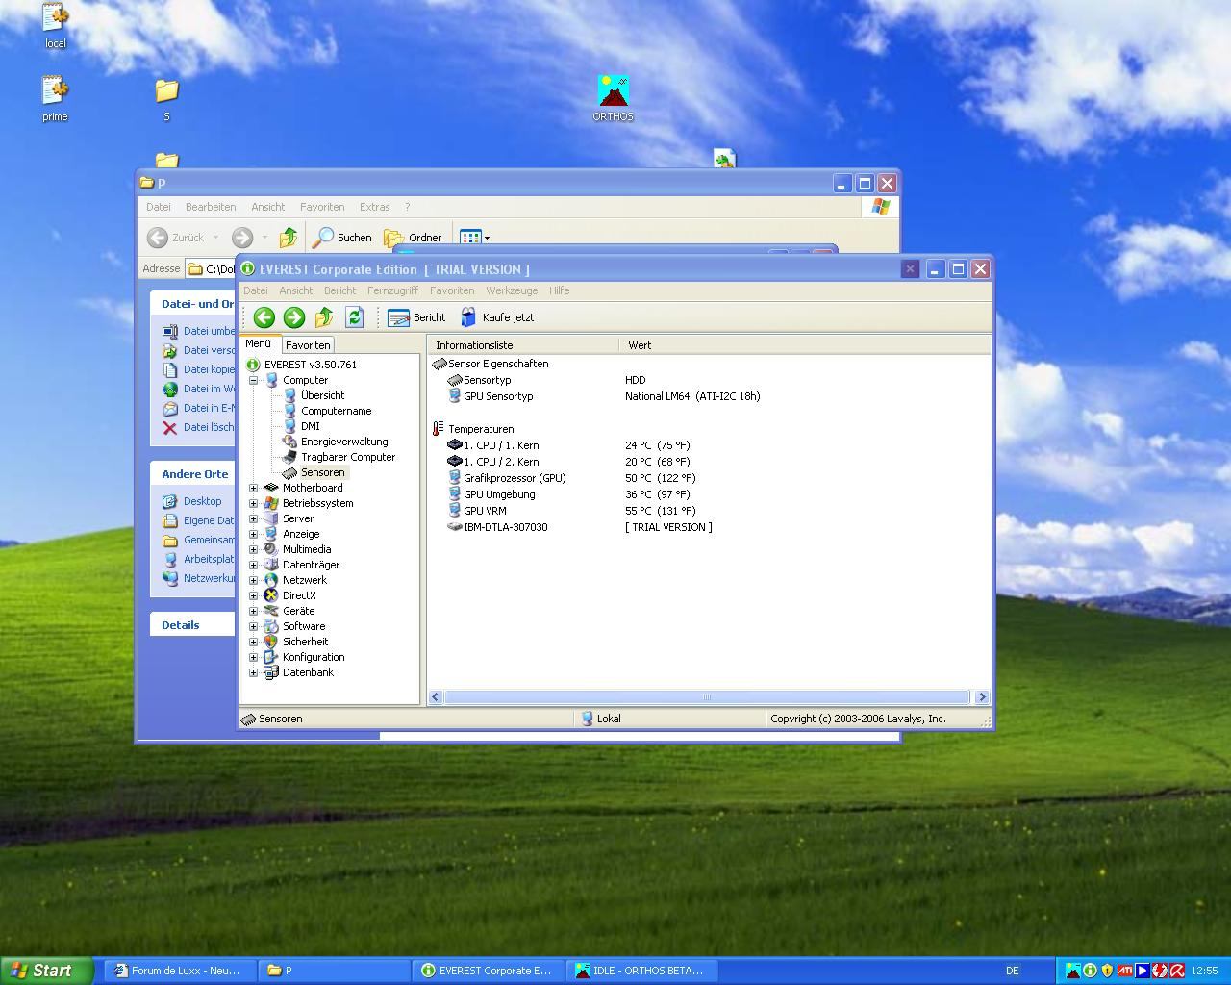Click the Up folder icon in P window
Image resolution: width=1231 pixels, height=985 pixels.
pyautogui.click(x=288, y=238)
